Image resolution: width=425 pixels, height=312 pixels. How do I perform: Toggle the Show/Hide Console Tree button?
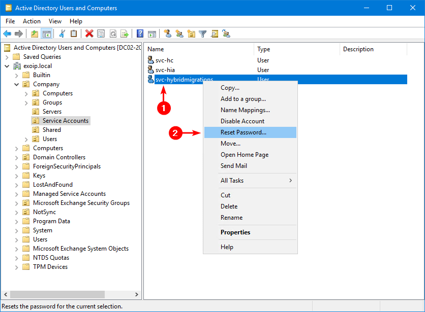tap(47, 34)
